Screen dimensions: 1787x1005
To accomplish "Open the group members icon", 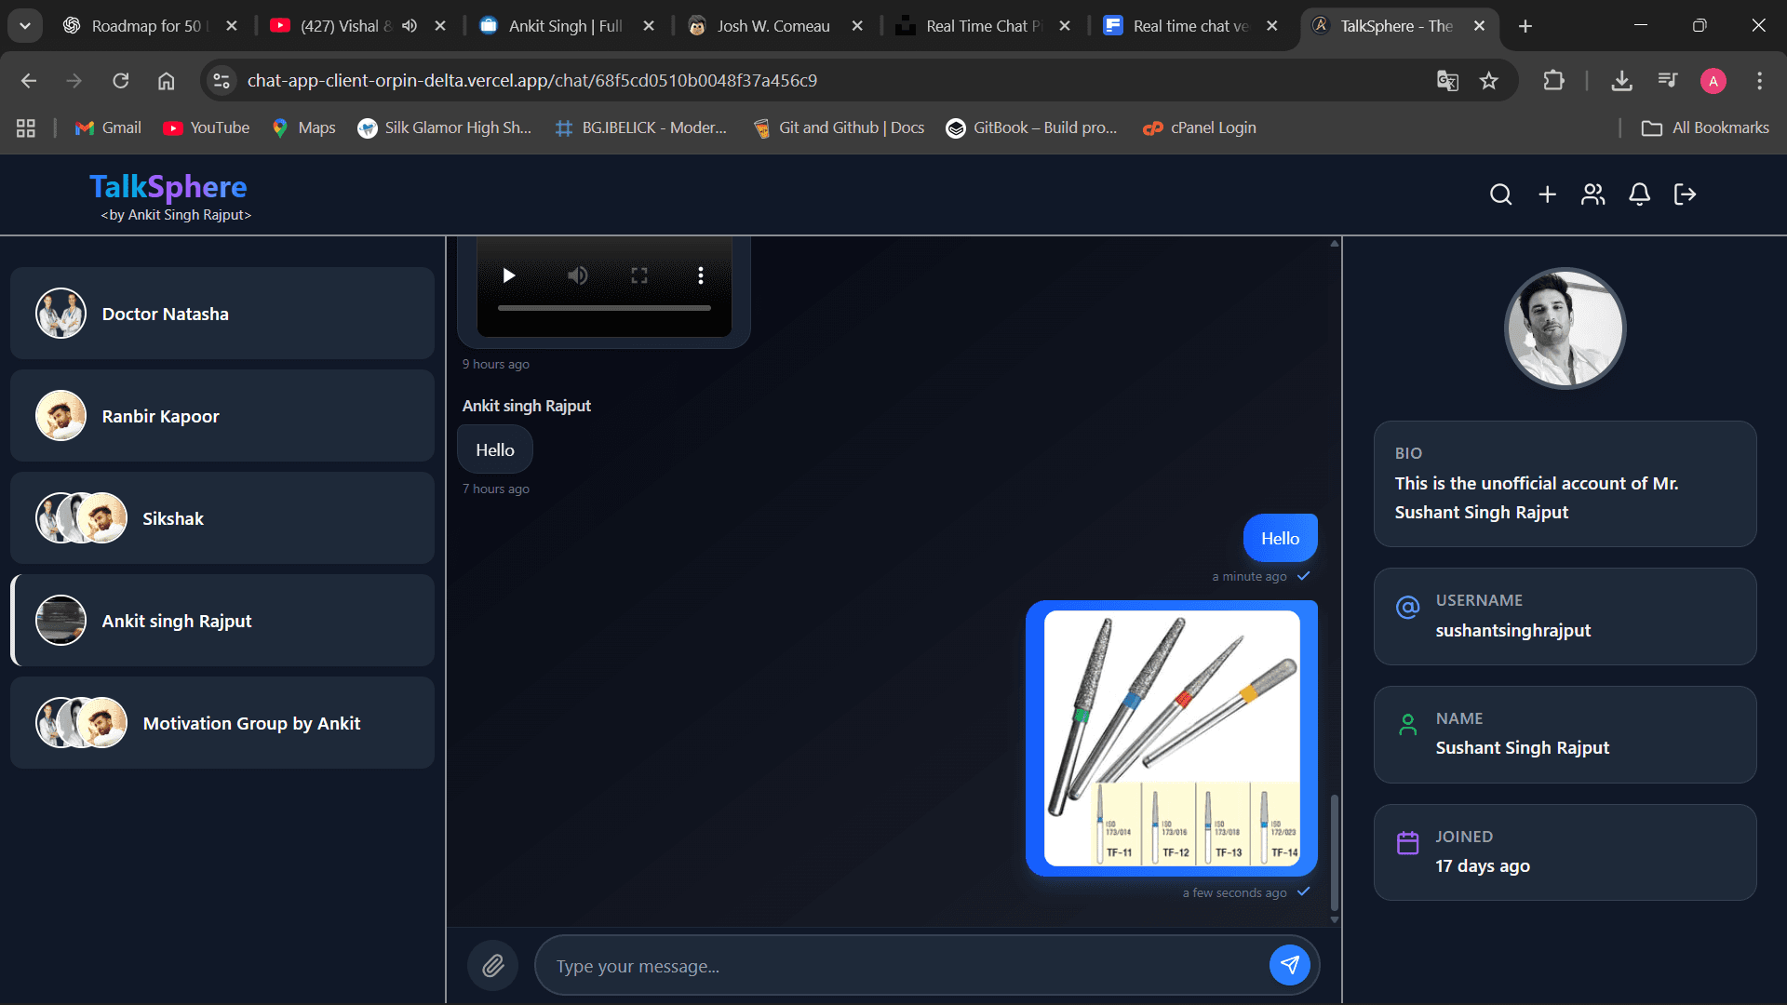I will [x=1592, y=194].
